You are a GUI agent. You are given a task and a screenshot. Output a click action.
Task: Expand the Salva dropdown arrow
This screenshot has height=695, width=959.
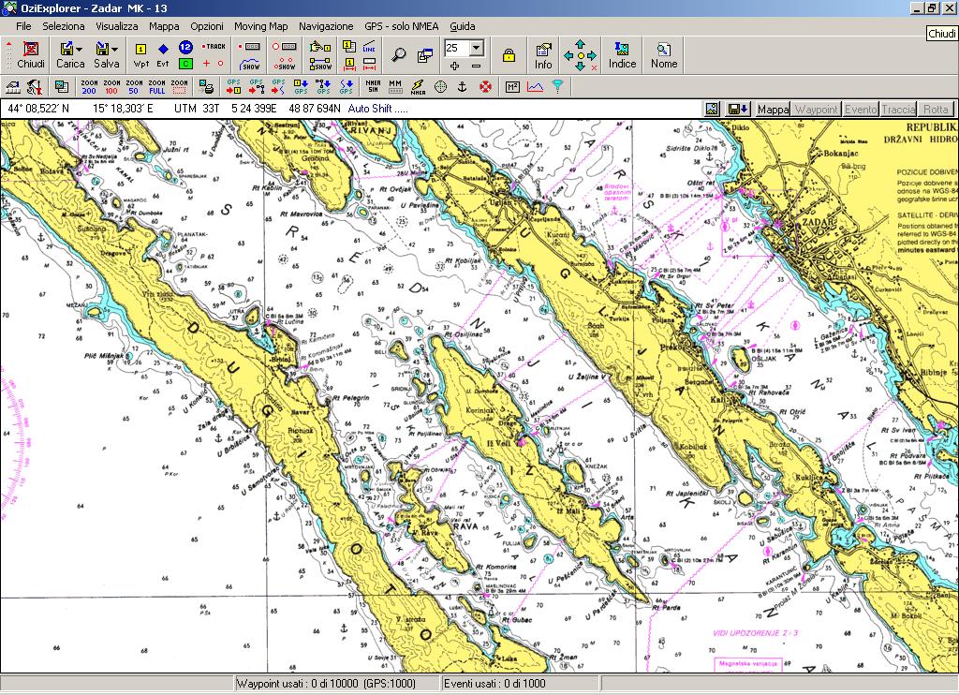(114, 50)
